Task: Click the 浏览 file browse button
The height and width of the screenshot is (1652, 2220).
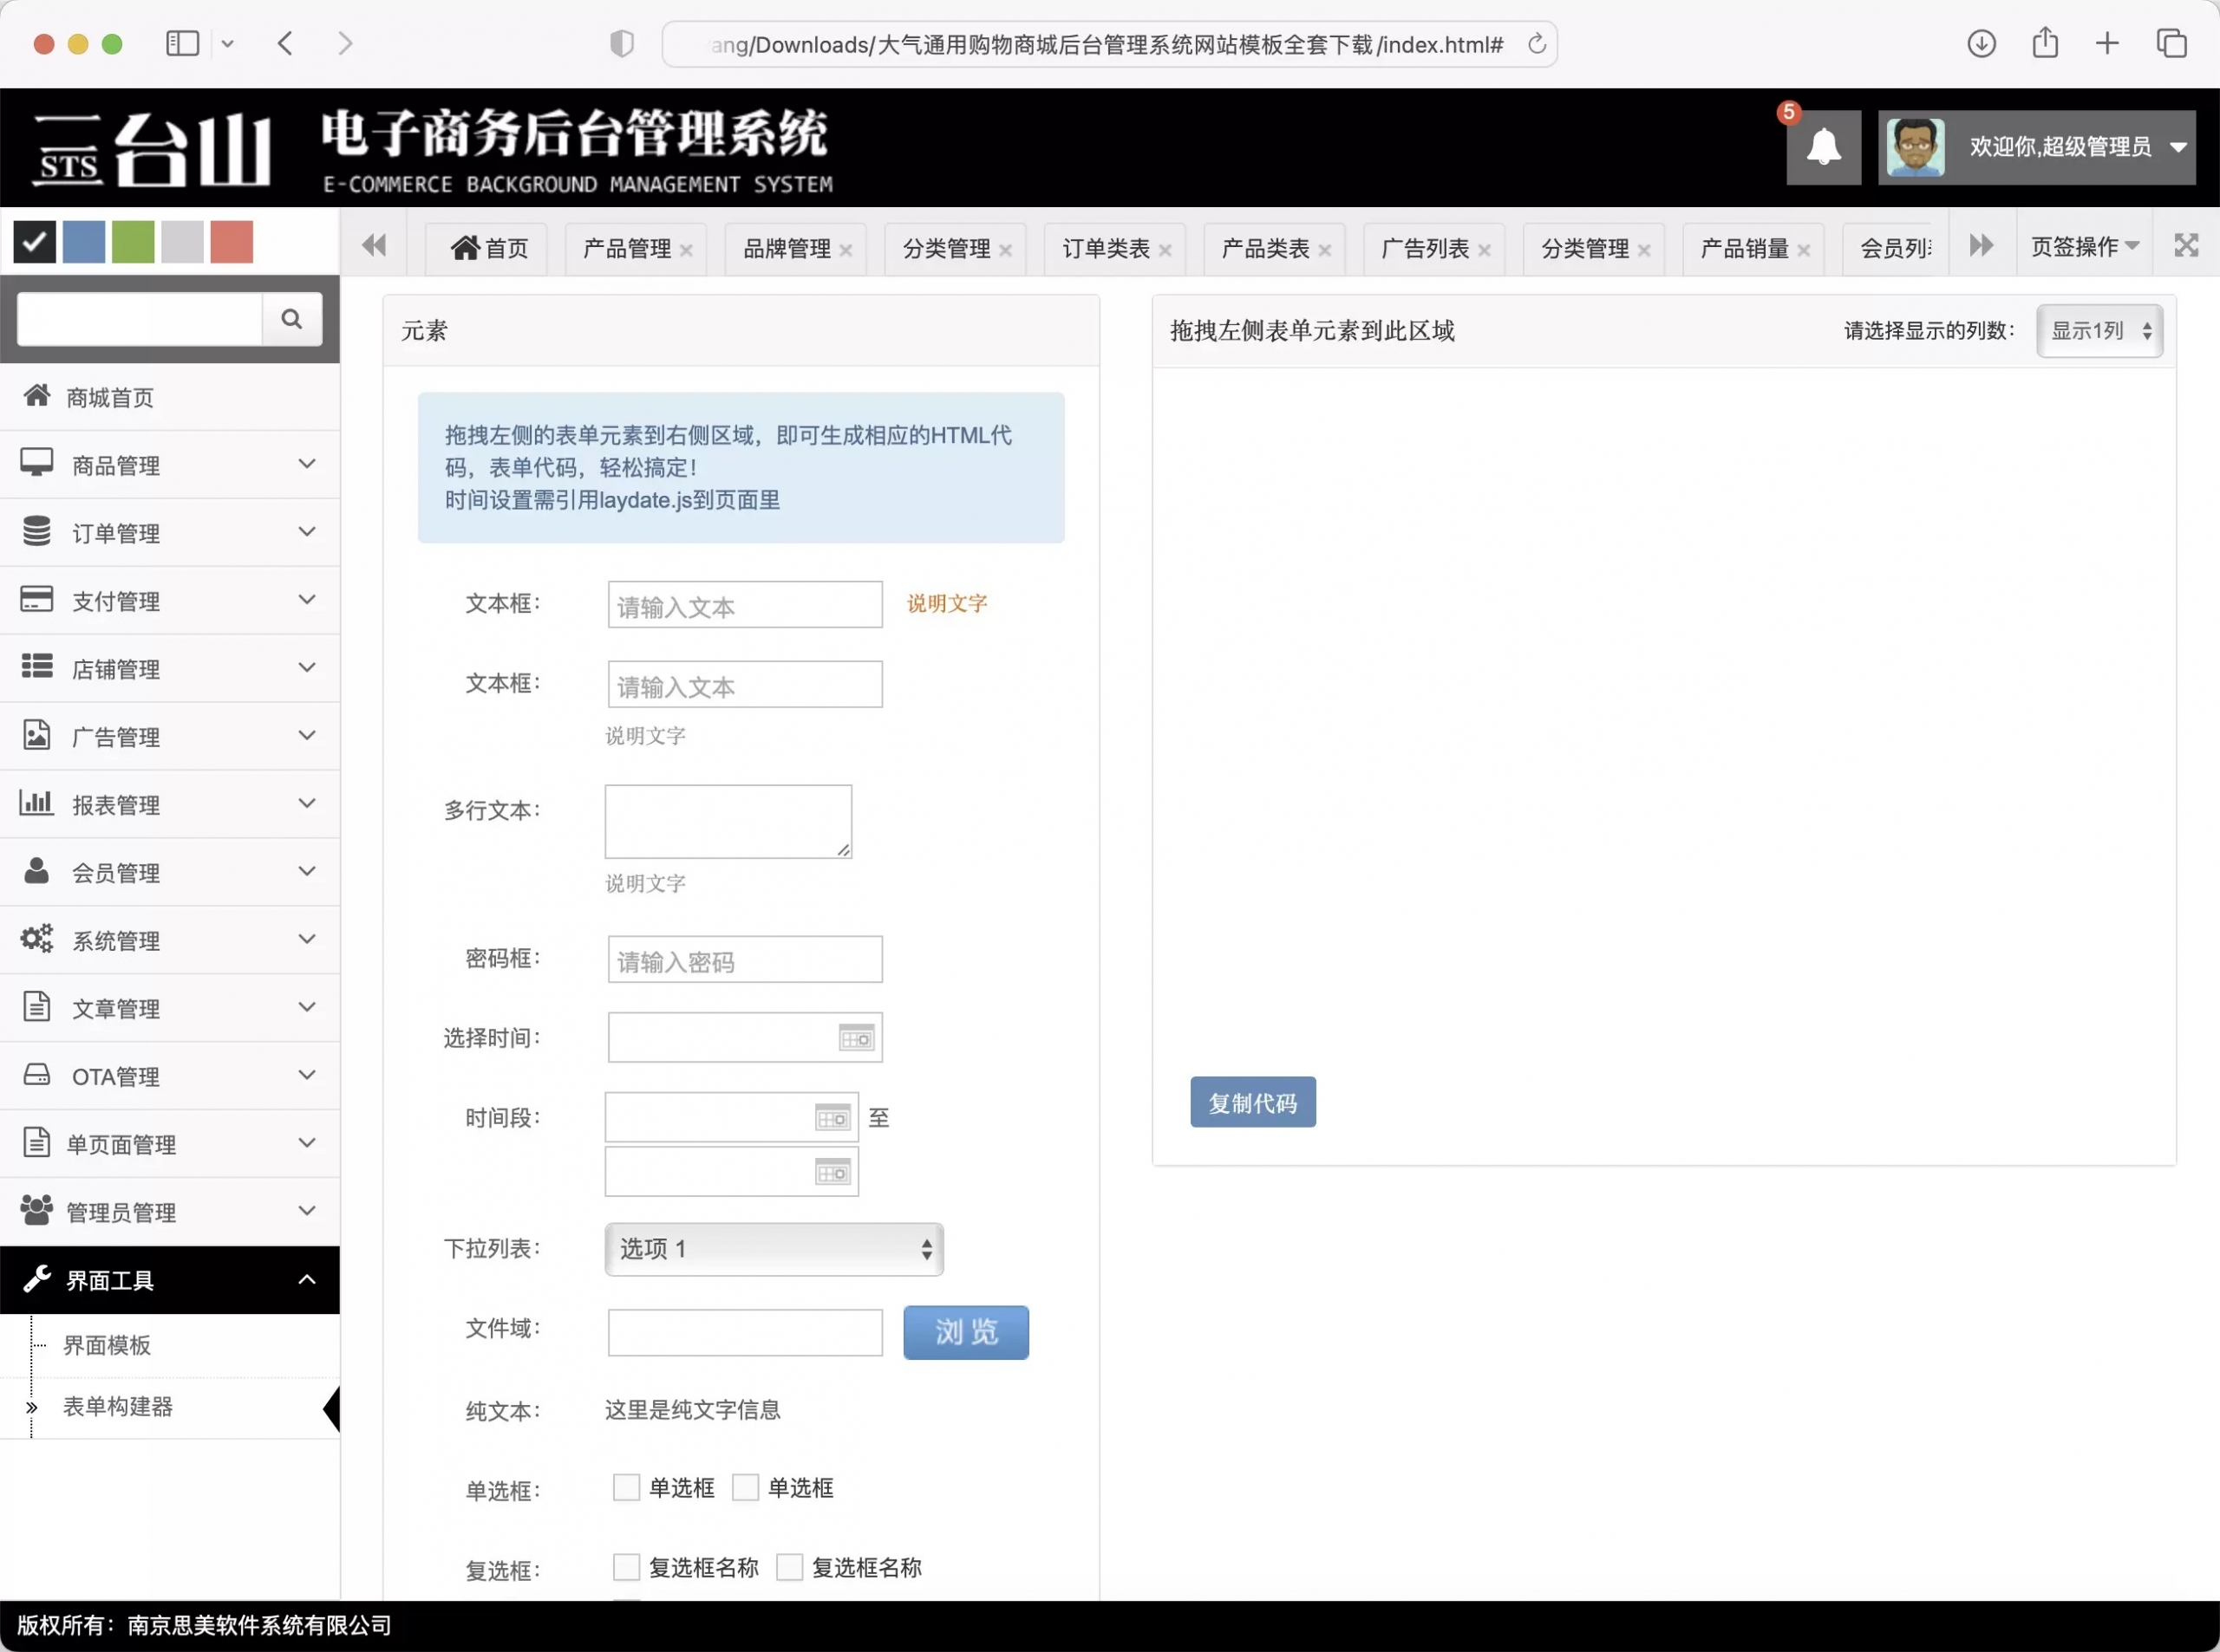Action: pyautogui.click(x=965, y=1332)
